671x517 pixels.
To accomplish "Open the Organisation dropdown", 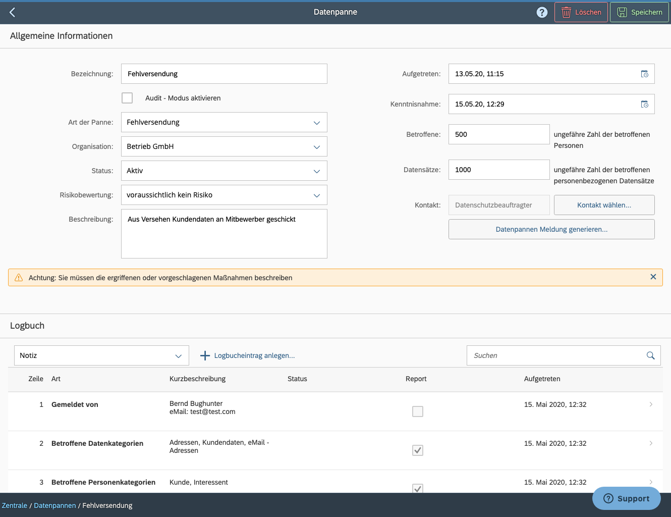I will click(316, 147).
